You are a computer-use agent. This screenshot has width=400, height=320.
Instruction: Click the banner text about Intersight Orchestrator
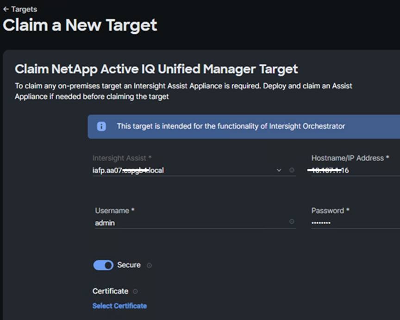[x=231, y=126]
